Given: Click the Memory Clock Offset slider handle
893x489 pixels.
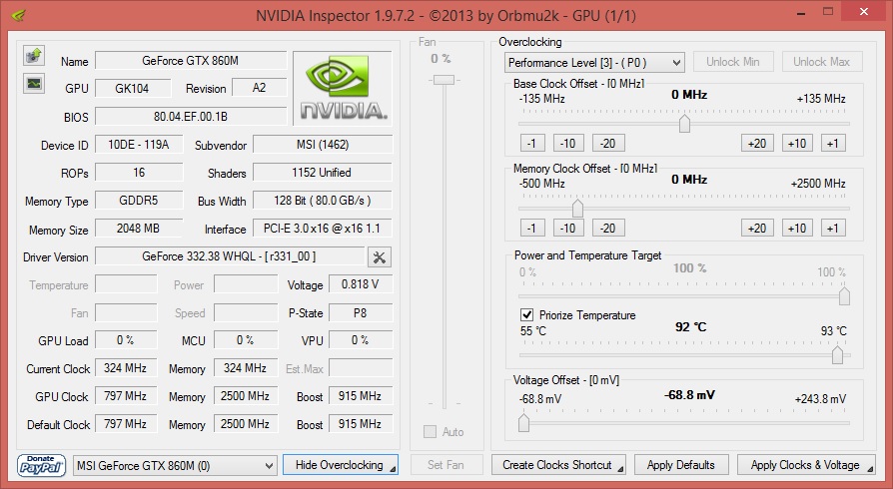Looking at the screenshot, I should [577, 208].
